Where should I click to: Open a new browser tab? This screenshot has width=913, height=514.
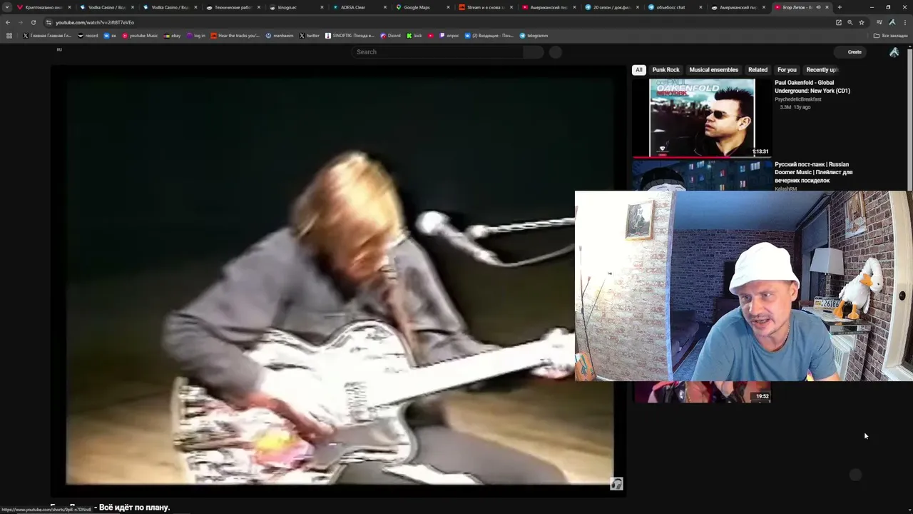pyautogui.click(x=840, y=7)
